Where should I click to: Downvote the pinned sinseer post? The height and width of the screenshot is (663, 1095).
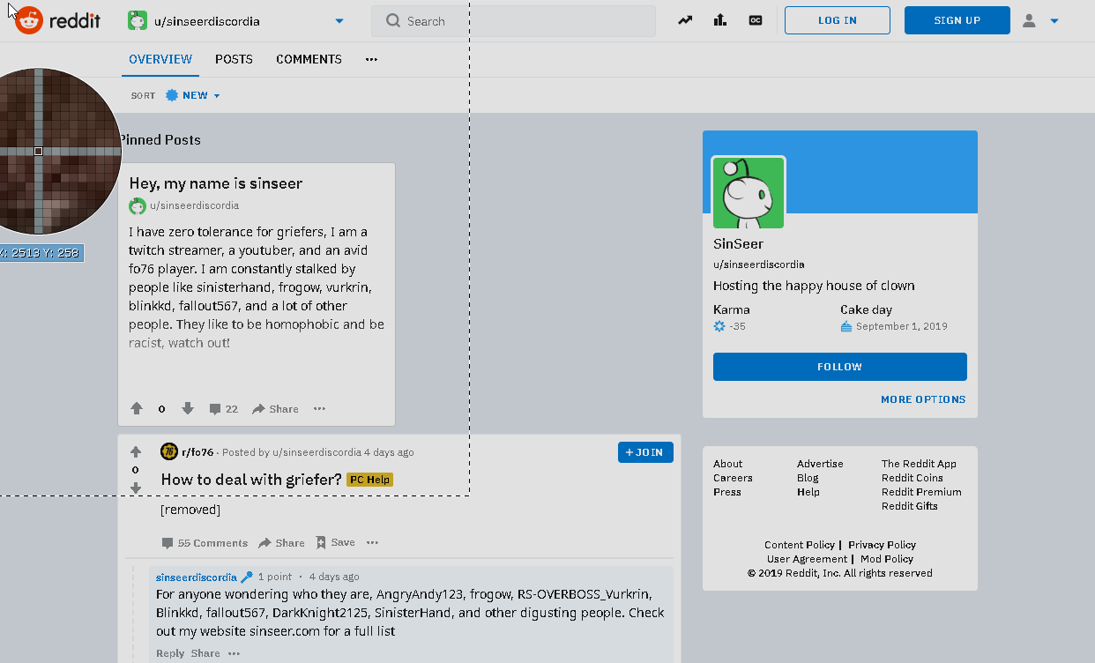[x=188, y=408]
